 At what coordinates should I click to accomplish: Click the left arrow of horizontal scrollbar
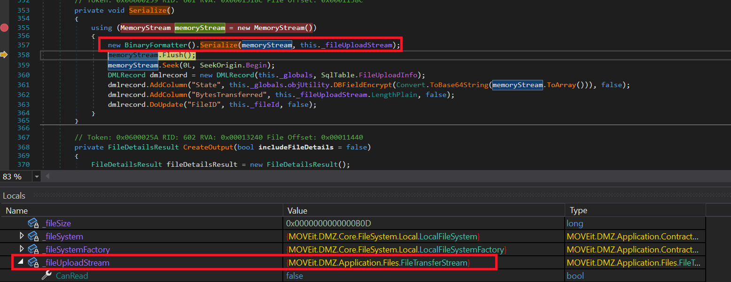(x=47, y=177)
